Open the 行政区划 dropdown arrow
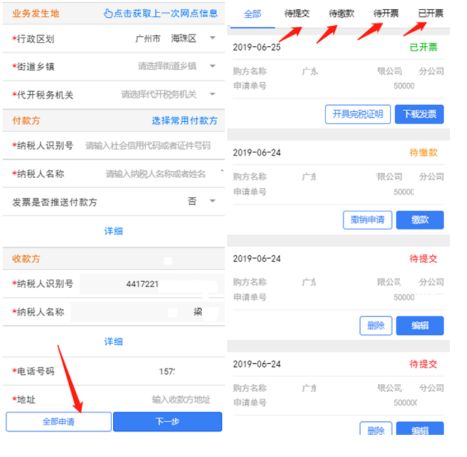Image resolution: width=467 pixels, height=457 pixels. point(212,39)
